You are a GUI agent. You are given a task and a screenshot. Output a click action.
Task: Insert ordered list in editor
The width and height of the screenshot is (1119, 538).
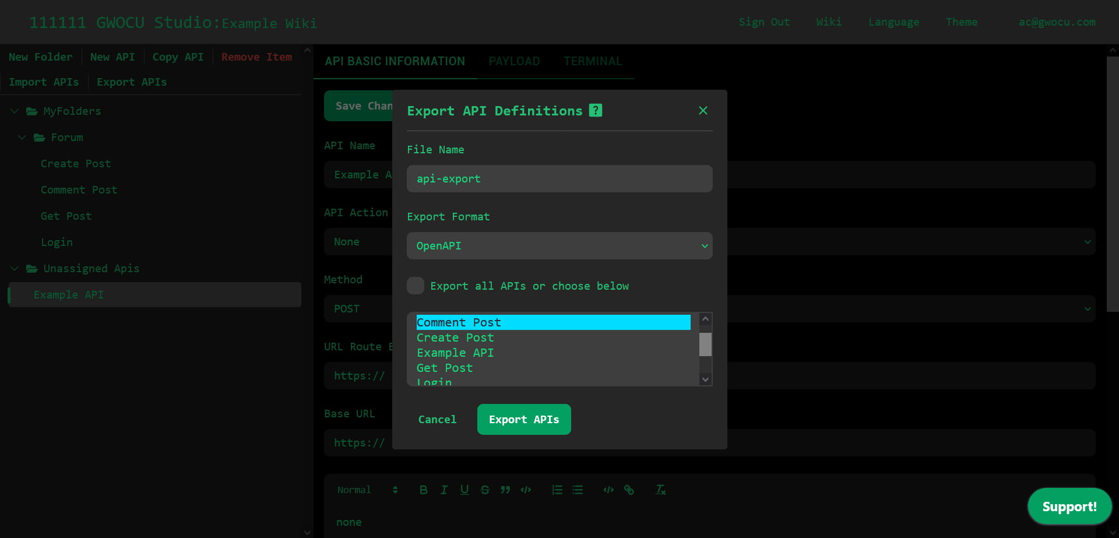(x=557, y=490)
